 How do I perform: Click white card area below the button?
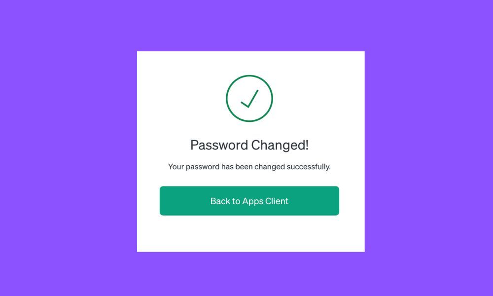250,233
